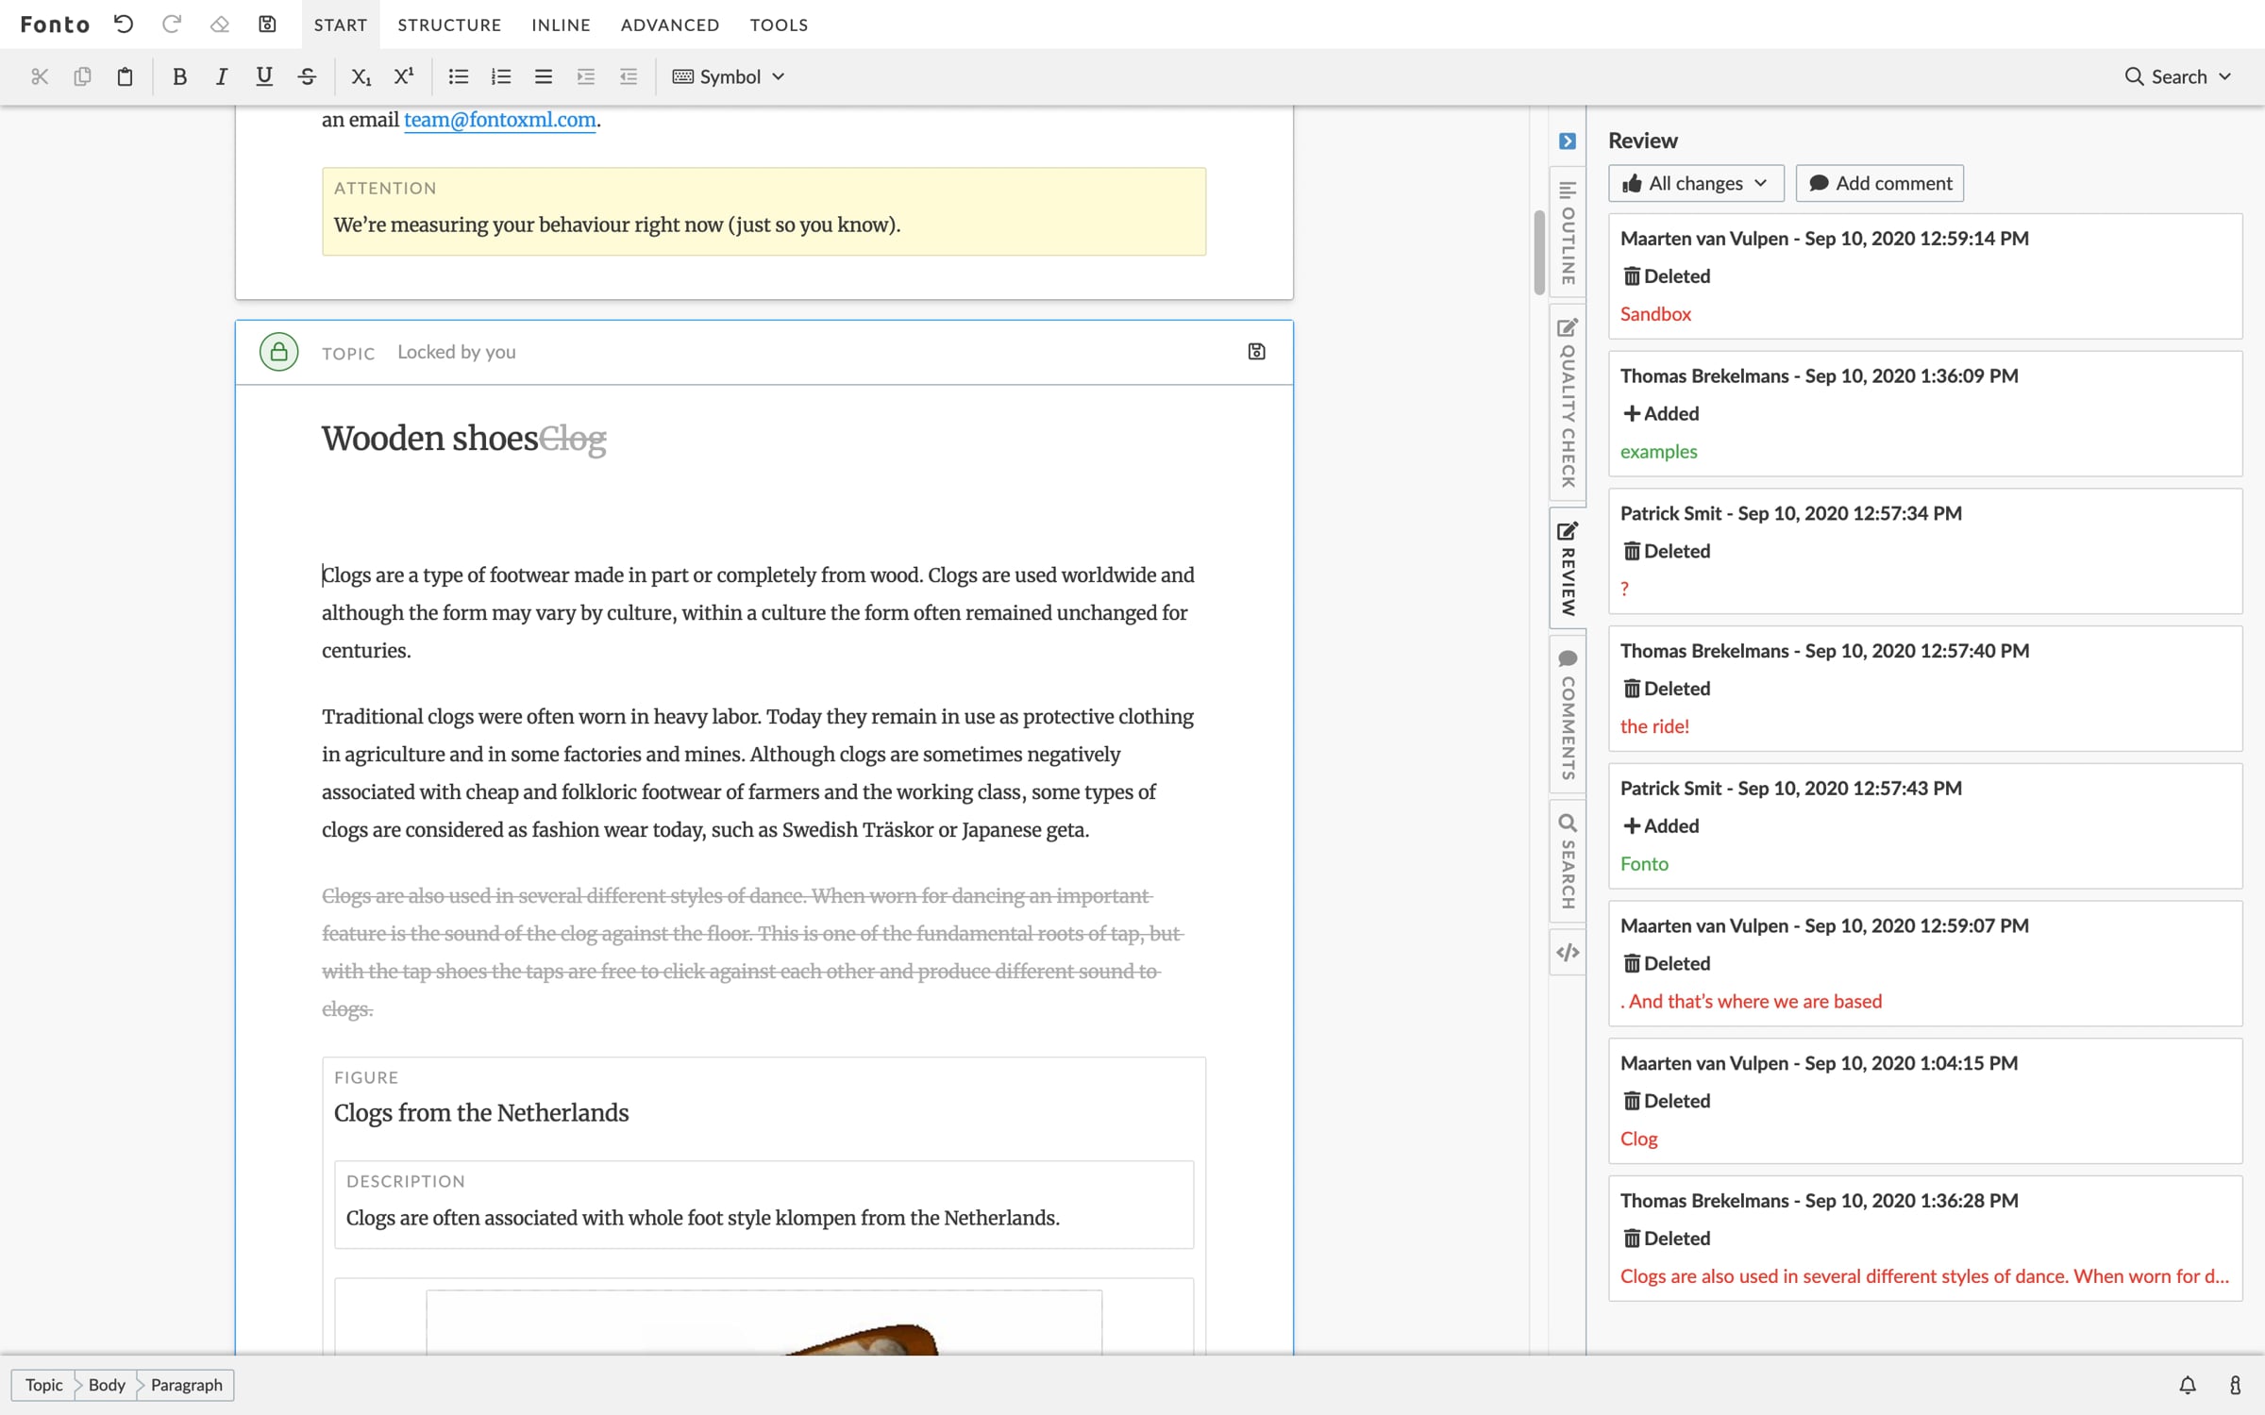The height and width of the screenshot is (1415, 2265).
Task: Toggle superscript formatting
Action: click(x=404, y=76)
